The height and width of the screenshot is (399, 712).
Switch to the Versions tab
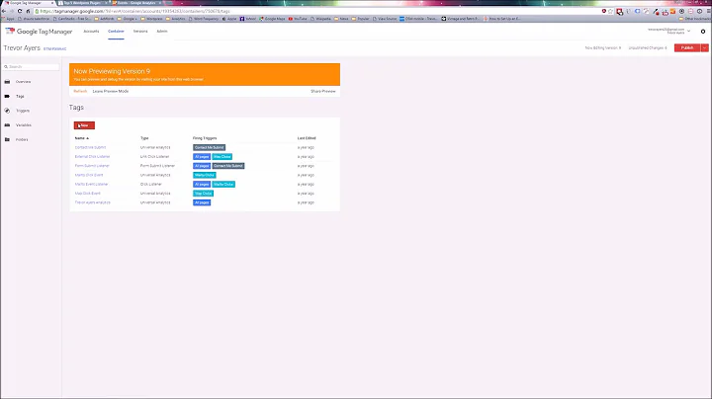(140, 32)
